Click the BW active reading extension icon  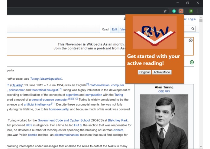181,11
